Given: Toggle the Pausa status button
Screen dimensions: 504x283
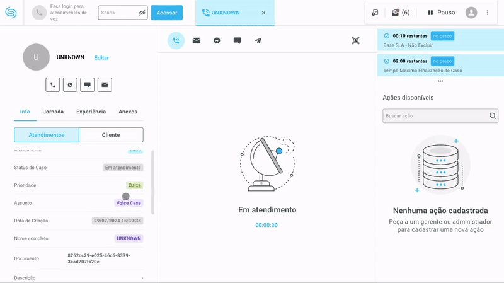Looking at the screenshot, I should click(441, 13).
